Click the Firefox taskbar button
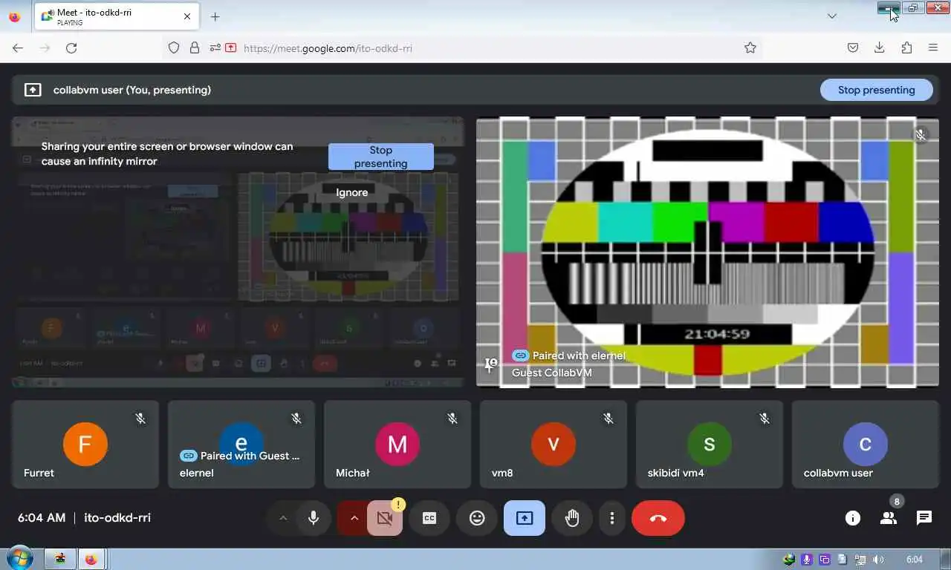 pos(91,560)
